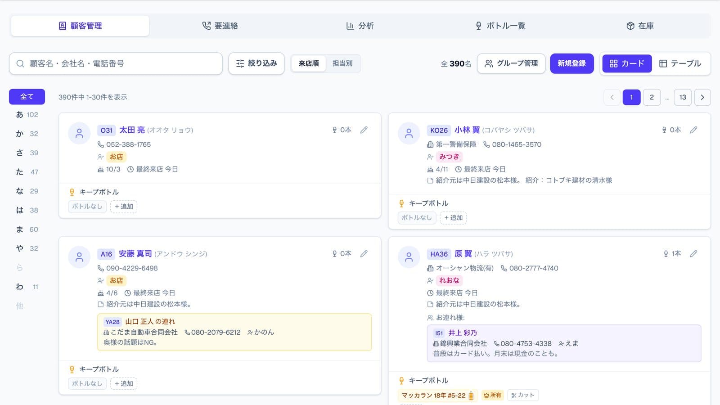
Task: Filter customers by さ row
Action: point(27,153)
